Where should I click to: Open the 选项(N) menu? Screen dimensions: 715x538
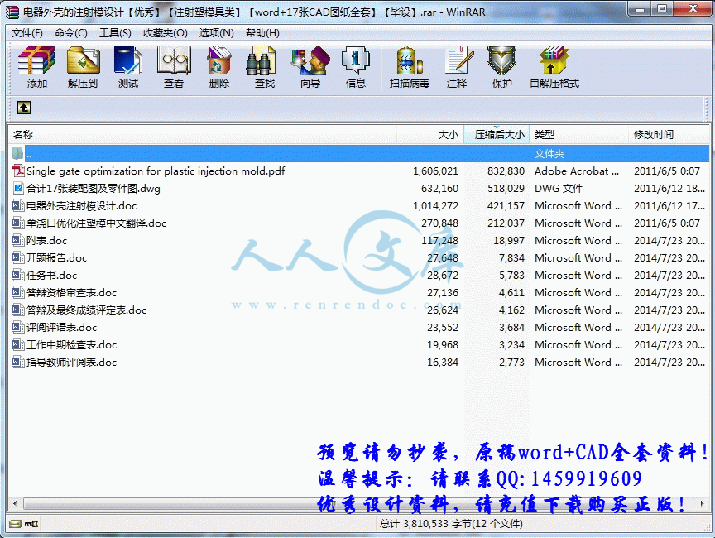click(216, 33)
